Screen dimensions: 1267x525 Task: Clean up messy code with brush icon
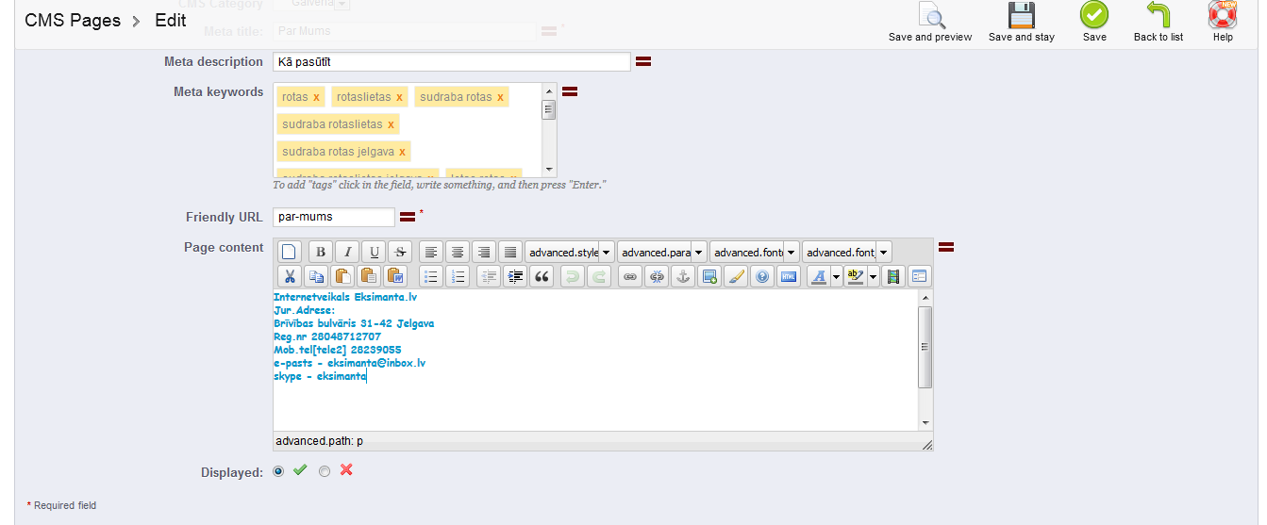[x=736, y=276]
